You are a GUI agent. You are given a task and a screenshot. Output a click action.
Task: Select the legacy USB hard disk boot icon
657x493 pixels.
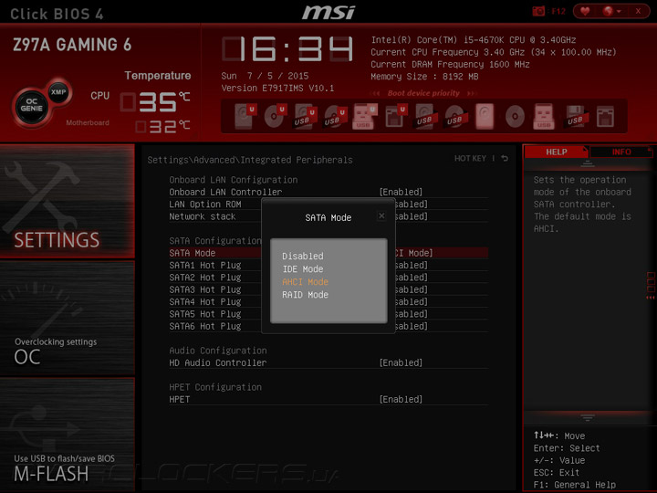(x=425, y=116)
